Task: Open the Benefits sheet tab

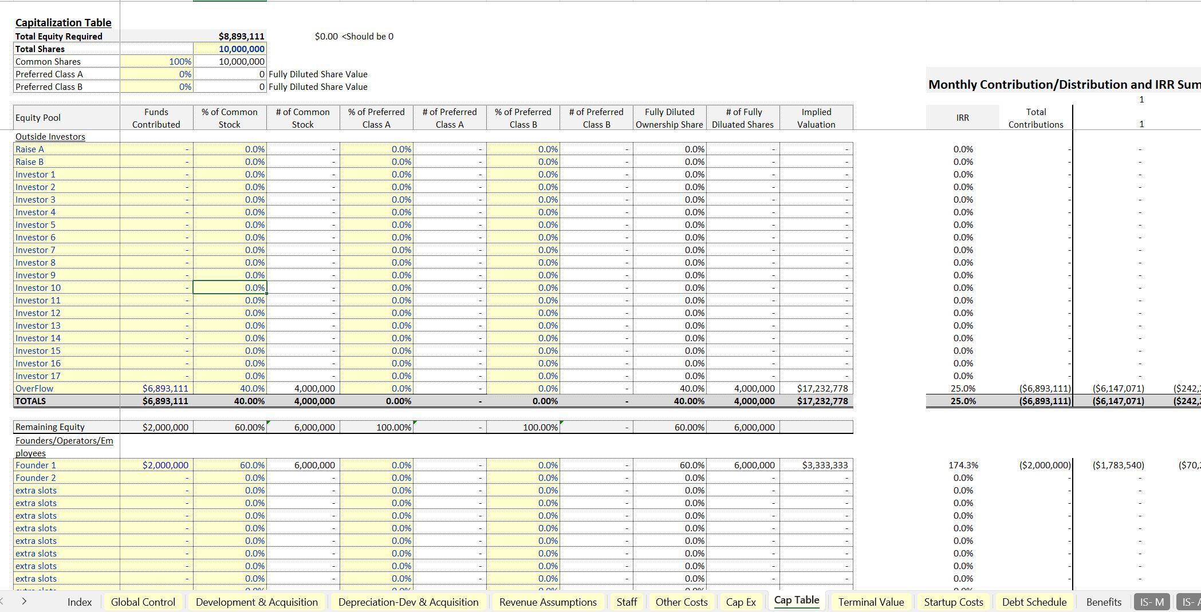Action: (x=1104, y=602)
